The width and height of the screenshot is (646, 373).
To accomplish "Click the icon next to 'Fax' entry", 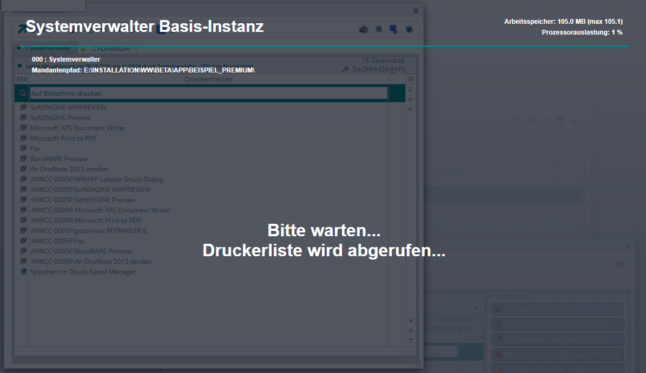I will [x=23, y=148].
